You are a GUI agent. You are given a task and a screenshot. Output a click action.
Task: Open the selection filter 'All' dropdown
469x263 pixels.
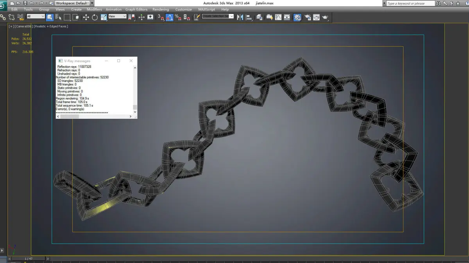pyautogui.click(x=36, y=16)
